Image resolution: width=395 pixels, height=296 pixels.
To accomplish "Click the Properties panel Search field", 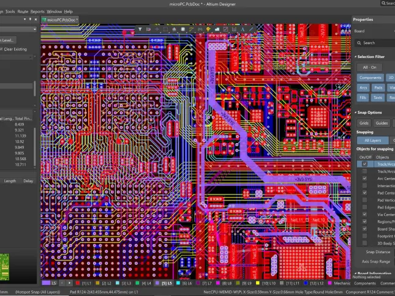I will coord(375,43).
